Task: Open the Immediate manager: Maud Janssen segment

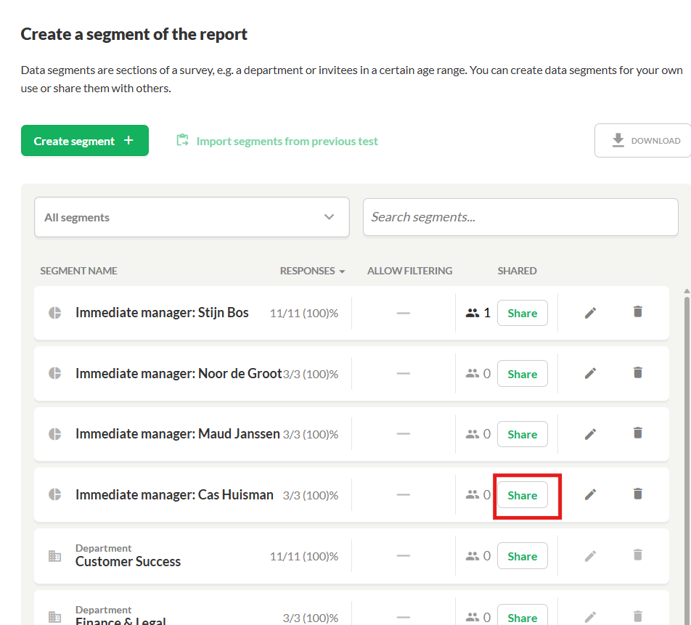Action: coord(177,434)
